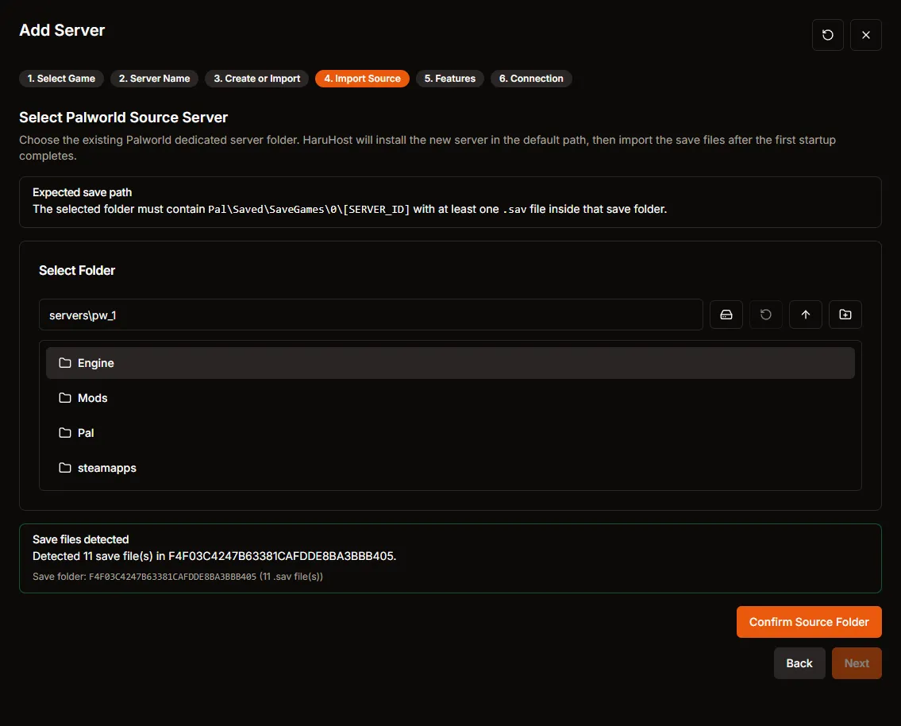Go to step 1. Select Game
The height and width of the screenshot is (726, 901).
(x=61, y=79)
